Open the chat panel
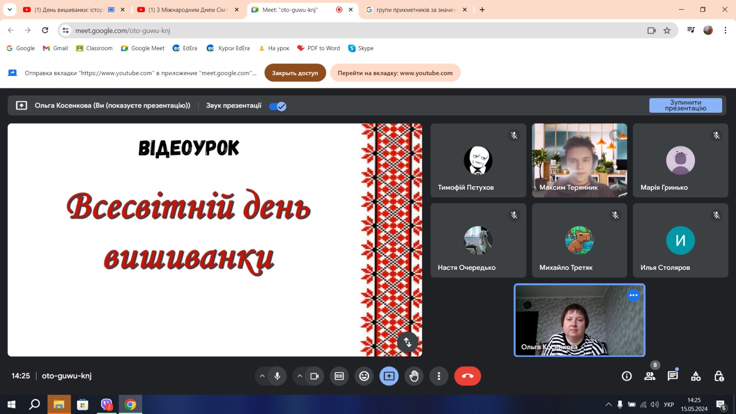The width and height of the screenshot is (736, 414). (x=673, y=376)
